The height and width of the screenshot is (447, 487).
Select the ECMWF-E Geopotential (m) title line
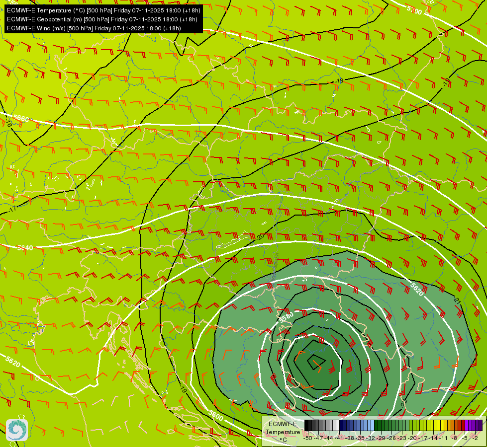point(102,19)
